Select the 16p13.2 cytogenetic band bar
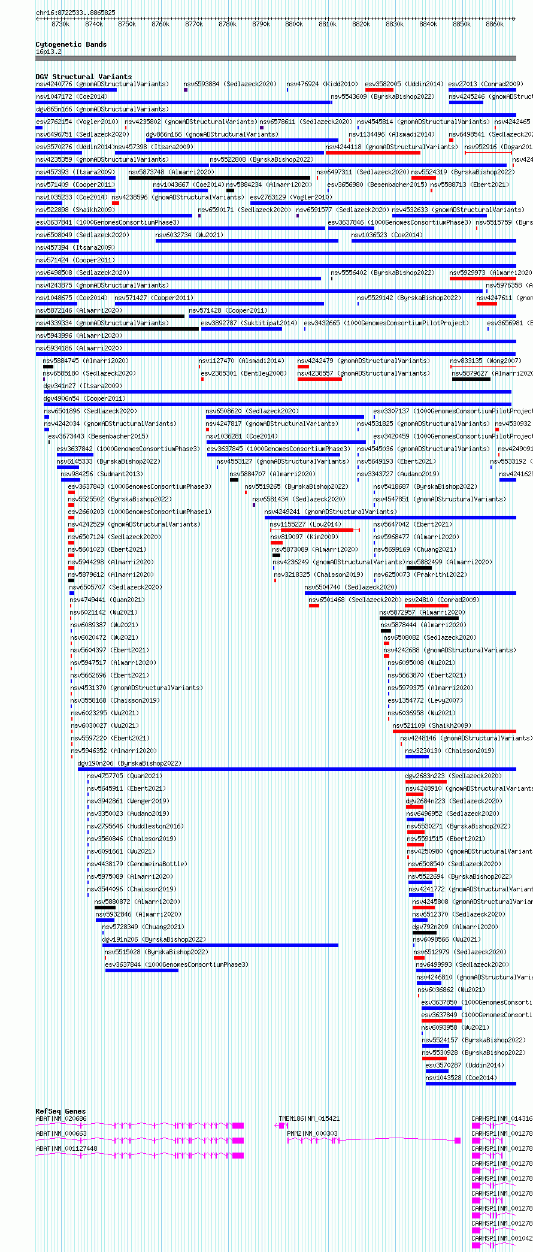 [275, 58]
